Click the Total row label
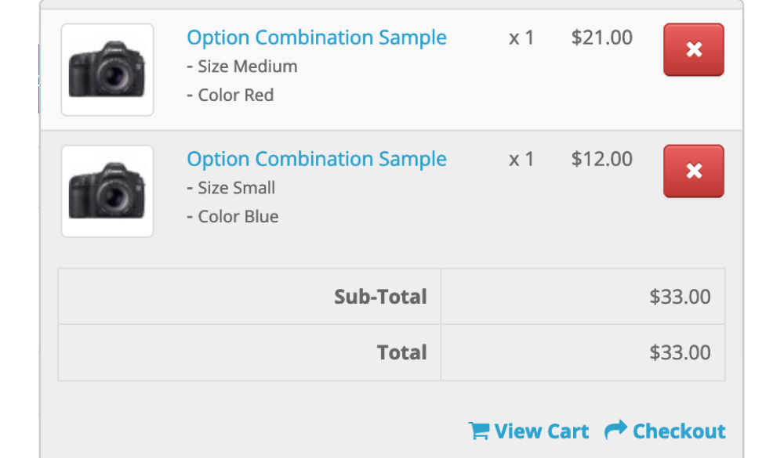The height and width of the screenshot is (458, 784). (401, 353)
